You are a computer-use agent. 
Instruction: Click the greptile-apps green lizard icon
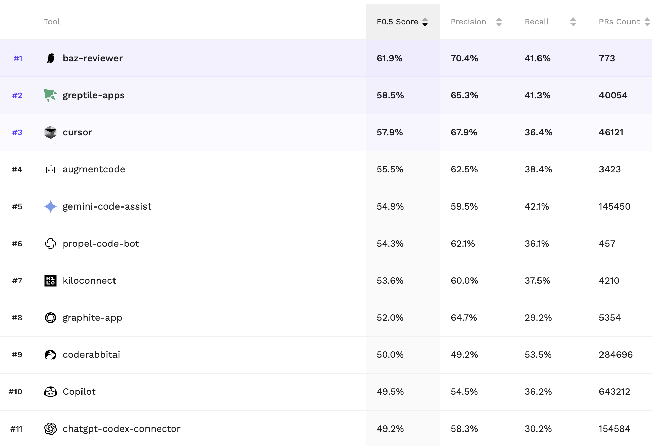point(50,95)
